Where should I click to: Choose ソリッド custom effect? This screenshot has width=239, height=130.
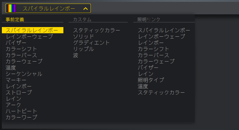click(x=83, y=36)
